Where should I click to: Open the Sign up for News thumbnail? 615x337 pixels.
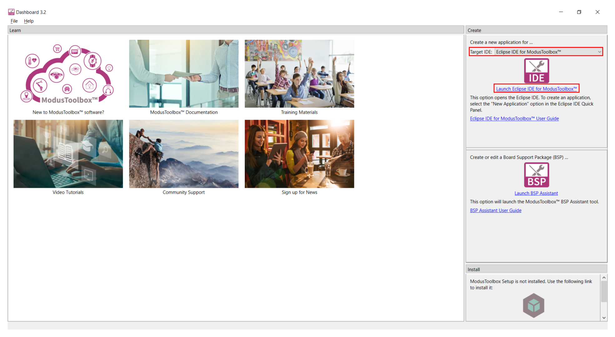[x=299, y=154]
